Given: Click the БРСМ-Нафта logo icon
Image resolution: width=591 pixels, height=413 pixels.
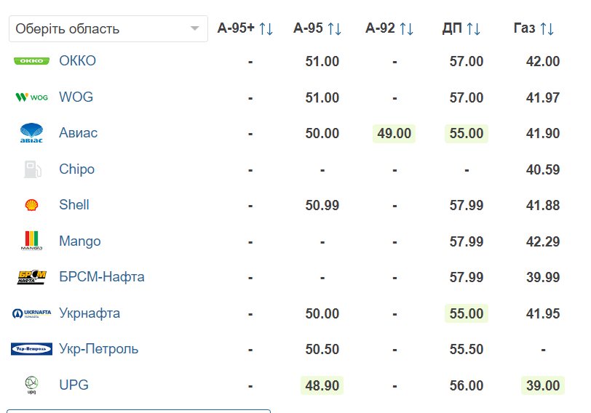Looking at the screenshot, I should 32,277.
